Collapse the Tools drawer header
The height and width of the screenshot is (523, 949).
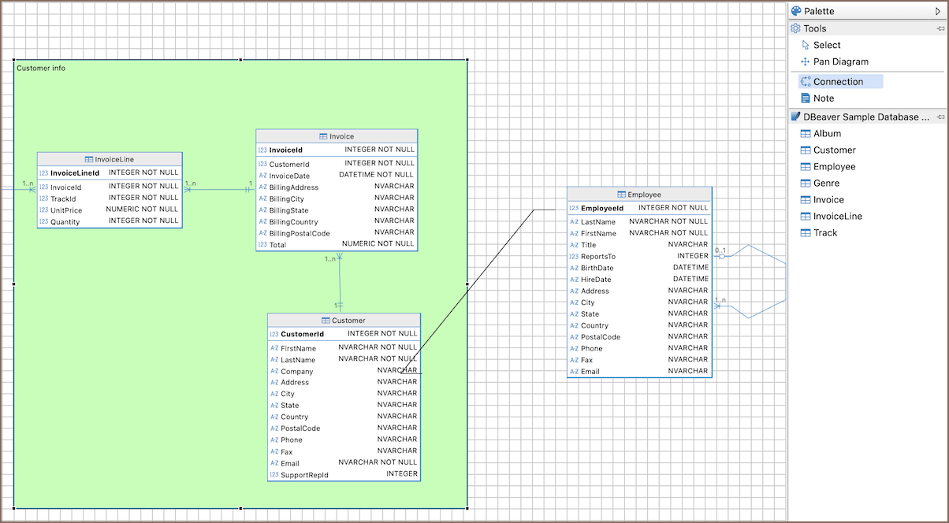point(815,28)
